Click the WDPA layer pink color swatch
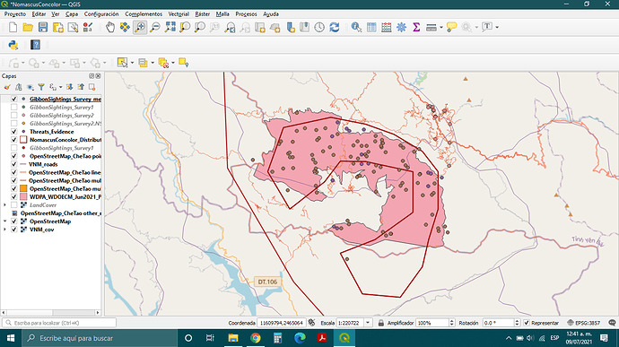This screenshot has width=619, height=347. 23,196
